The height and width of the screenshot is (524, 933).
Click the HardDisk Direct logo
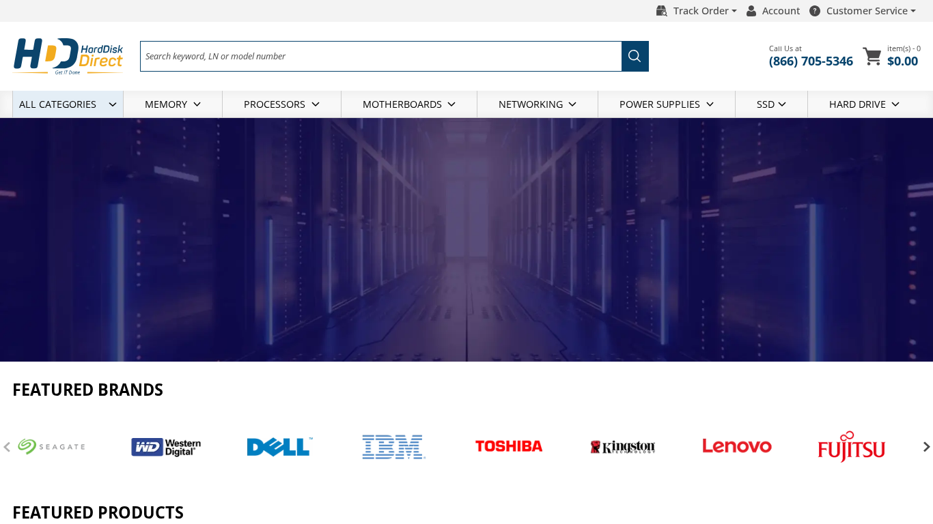68,56
